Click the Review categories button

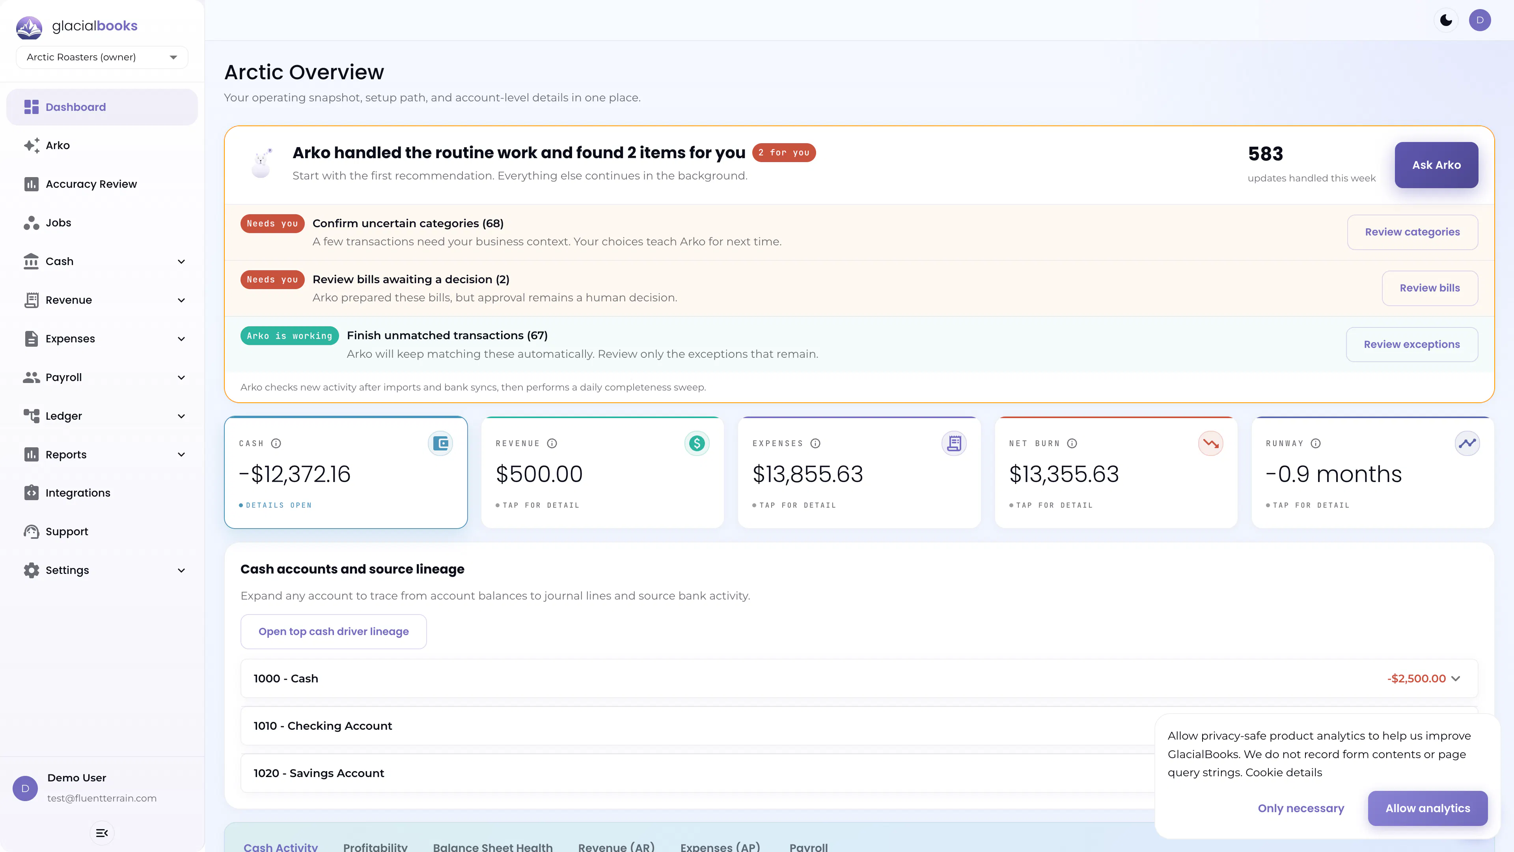tap(1412, 232)
